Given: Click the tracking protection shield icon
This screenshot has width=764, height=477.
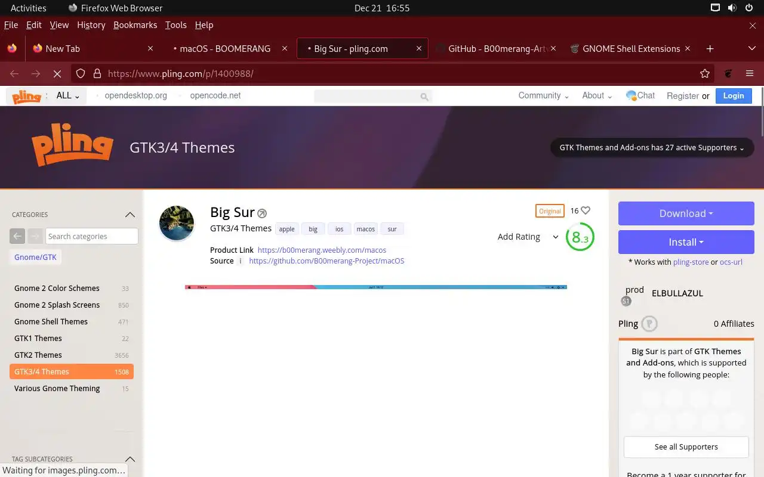Looking at the screenshot, I should [x=81, y=73].
